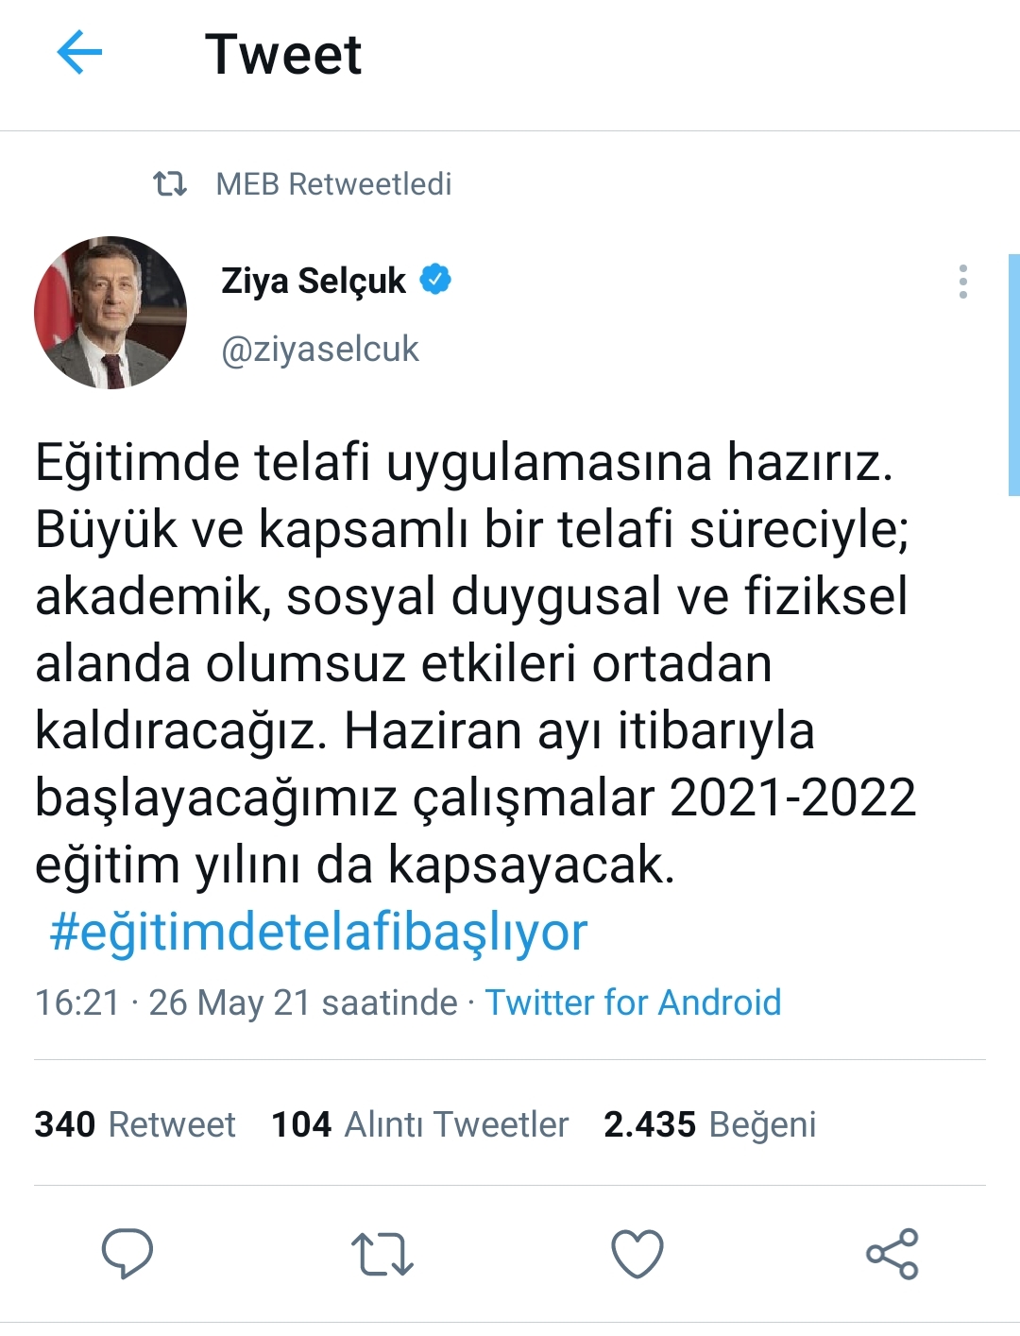View the 340 Retweet list

pyautogui.click(x=135, y=1124)
